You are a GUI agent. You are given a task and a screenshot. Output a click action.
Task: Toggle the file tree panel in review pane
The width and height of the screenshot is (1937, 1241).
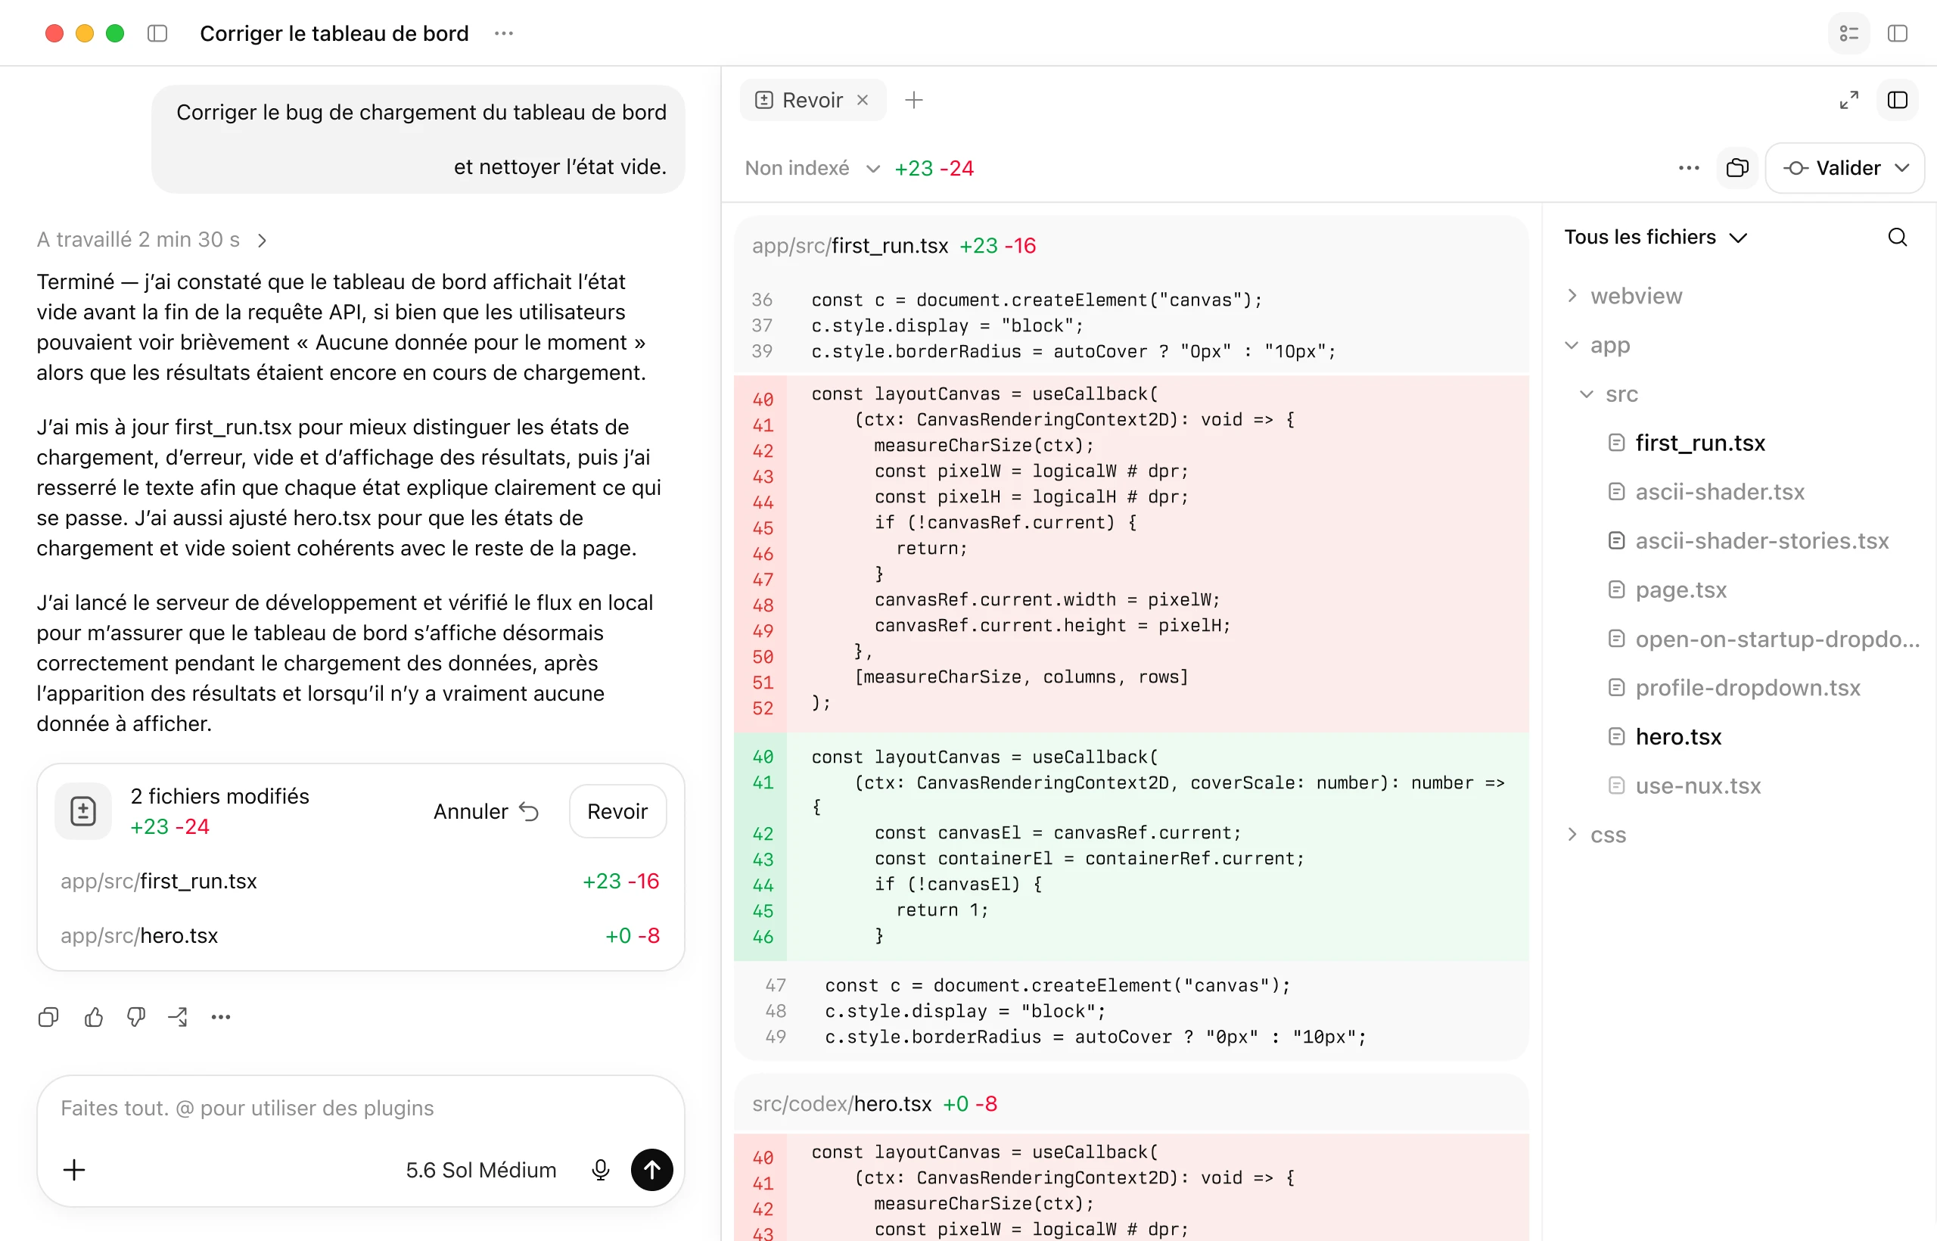[1898, 100]
